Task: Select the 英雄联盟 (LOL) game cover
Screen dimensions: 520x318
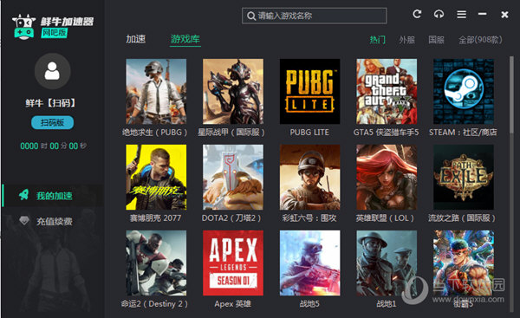Action: click(387, 177)
